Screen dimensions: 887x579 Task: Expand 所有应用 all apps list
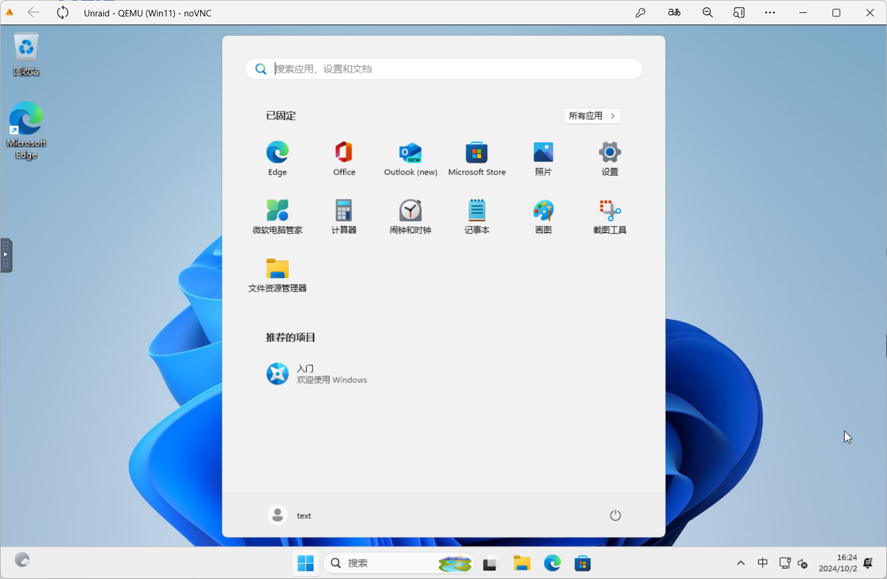pyautogui.click(x=592, y=116)
